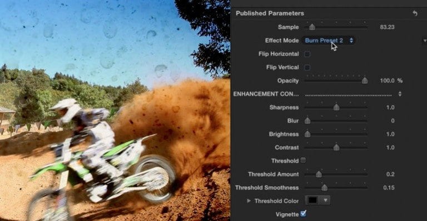Click the Enhancement Controls section stepper arrows

(x=400, y=94)
